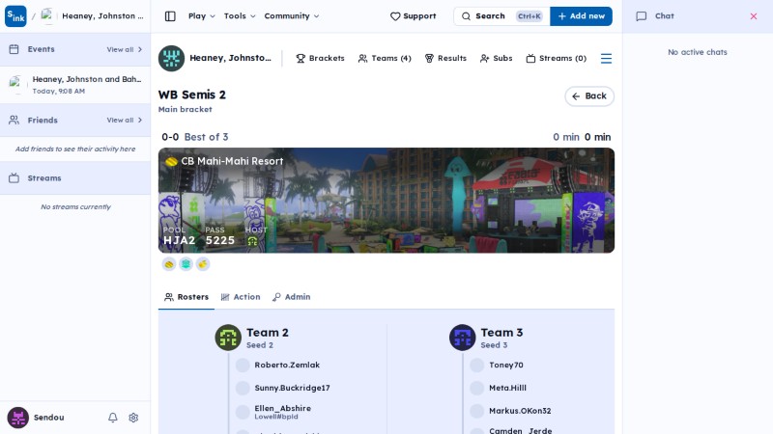Open the Sendou user avatar
Image resolution: width=773 pixels, height=434 pixels.
click(x=17, y=418)
